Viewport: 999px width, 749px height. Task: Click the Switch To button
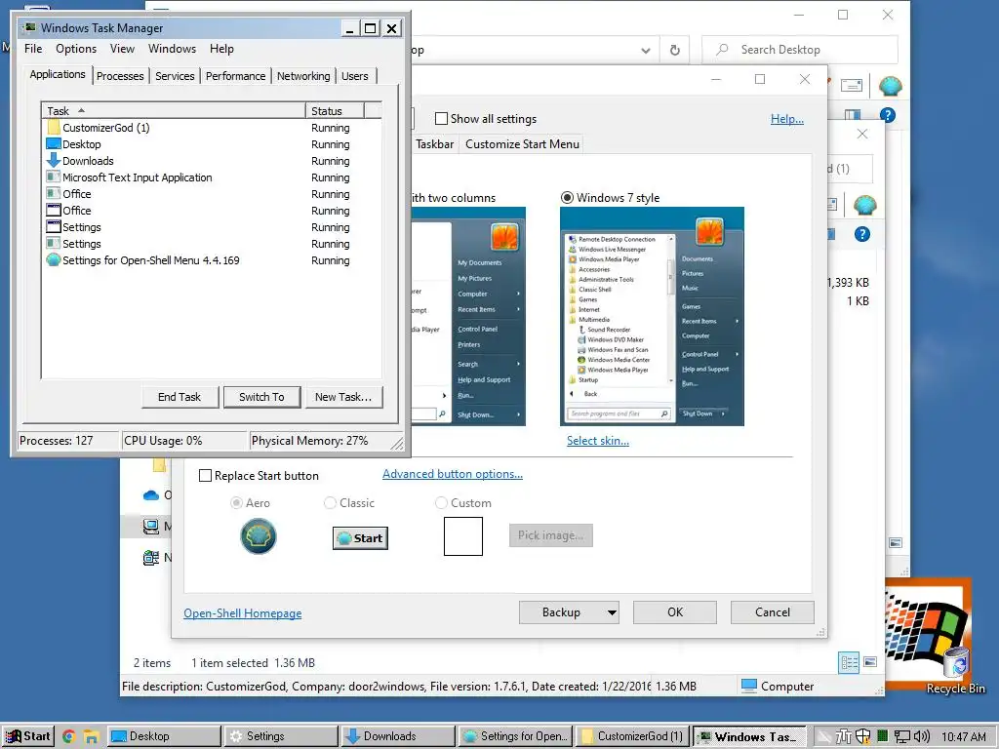coord(261,397)
